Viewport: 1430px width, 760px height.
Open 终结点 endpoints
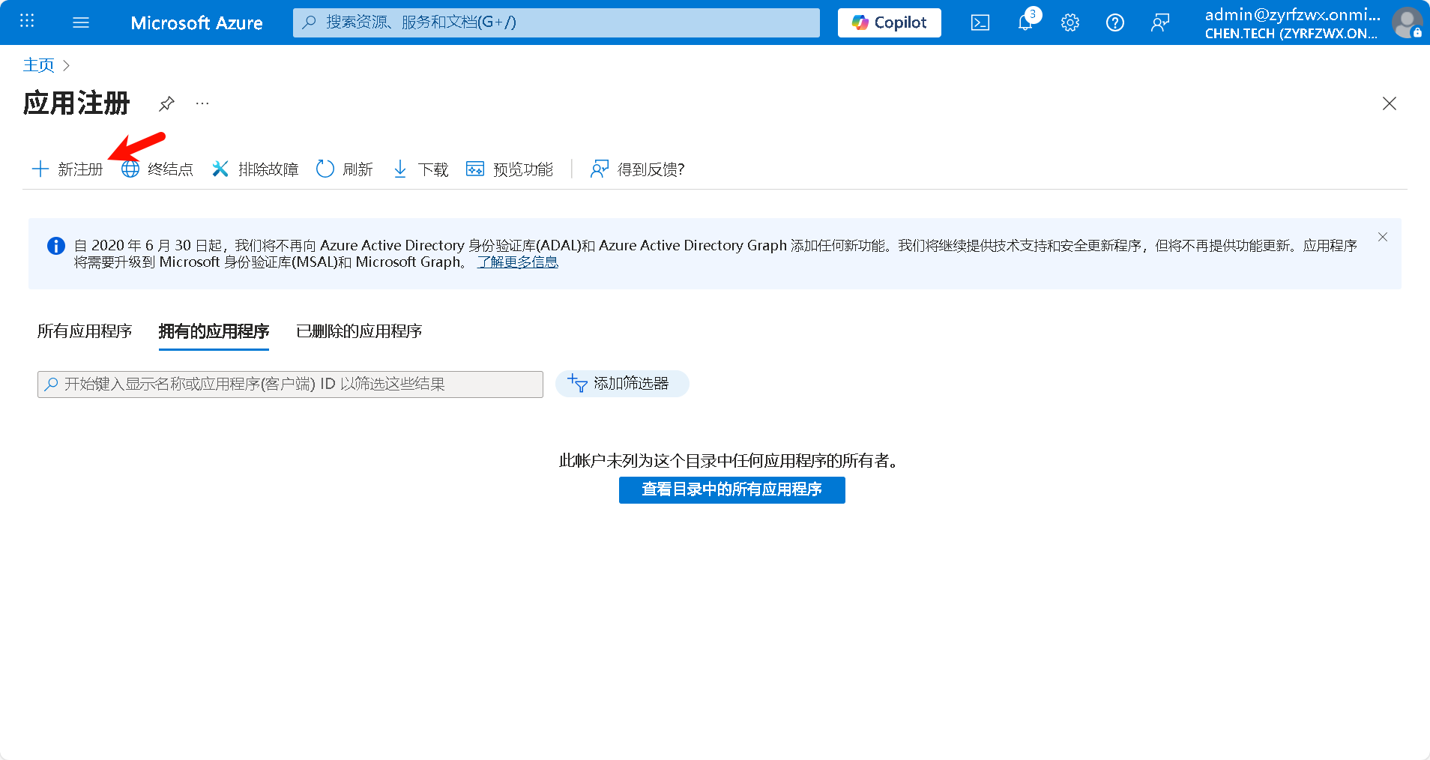[157, 169]
